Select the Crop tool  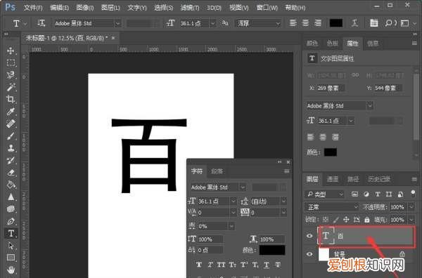[x=11, y=99]
